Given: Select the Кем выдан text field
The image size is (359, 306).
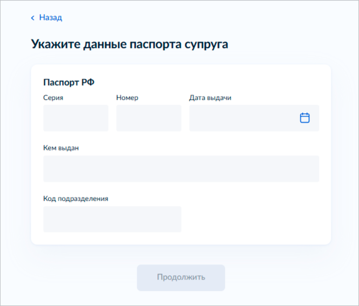Looking at the screenshot, I should (x=181, y=169).
